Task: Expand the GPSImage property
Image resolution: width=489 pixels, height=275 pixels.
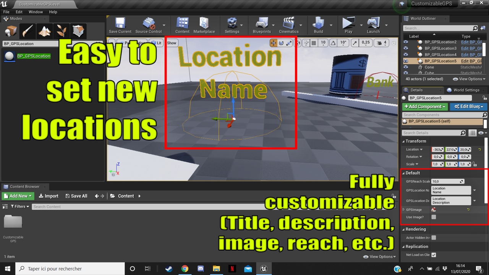Action: (x=403, y=210)
